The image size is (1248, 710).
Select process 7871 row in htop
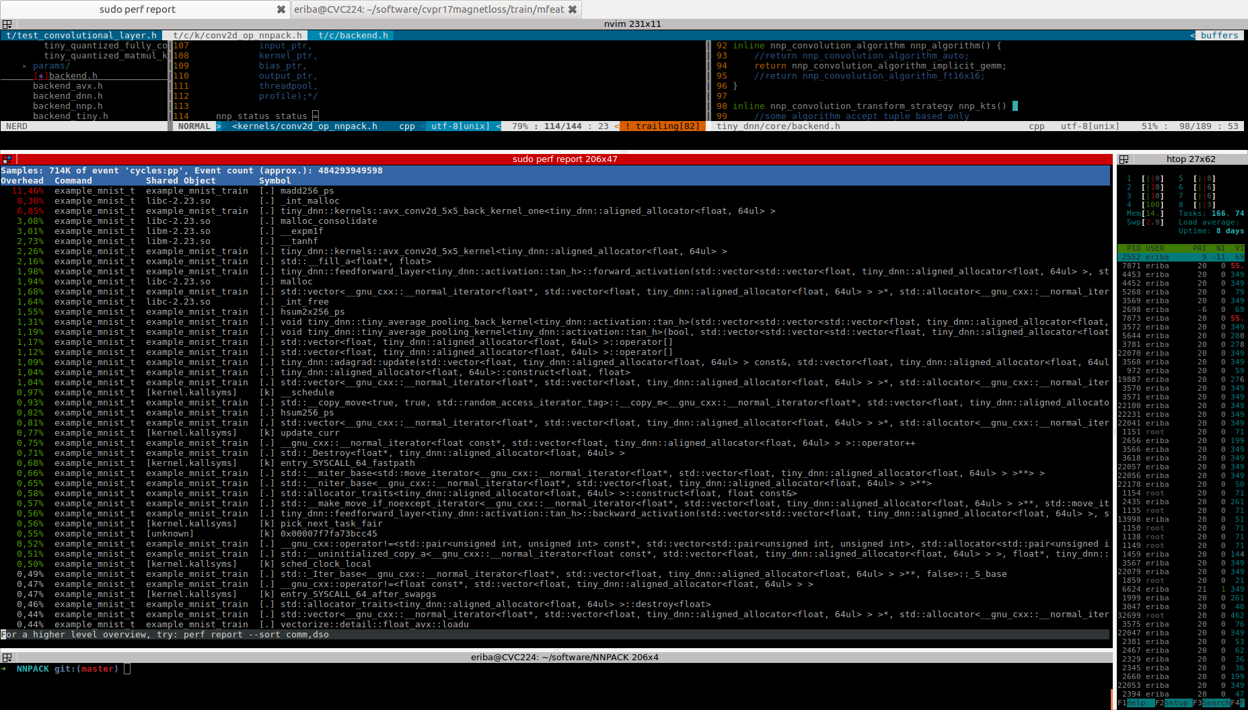pos(1181,266)
